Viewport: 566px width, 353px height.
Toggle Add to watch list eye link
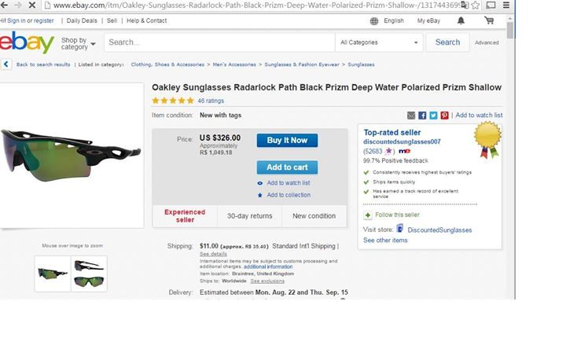coord(285,183)
